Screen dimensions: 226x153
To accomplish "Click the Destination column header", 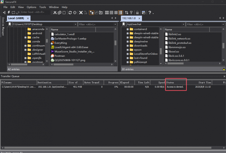I will pyautogui.click(x=52, y=82).
